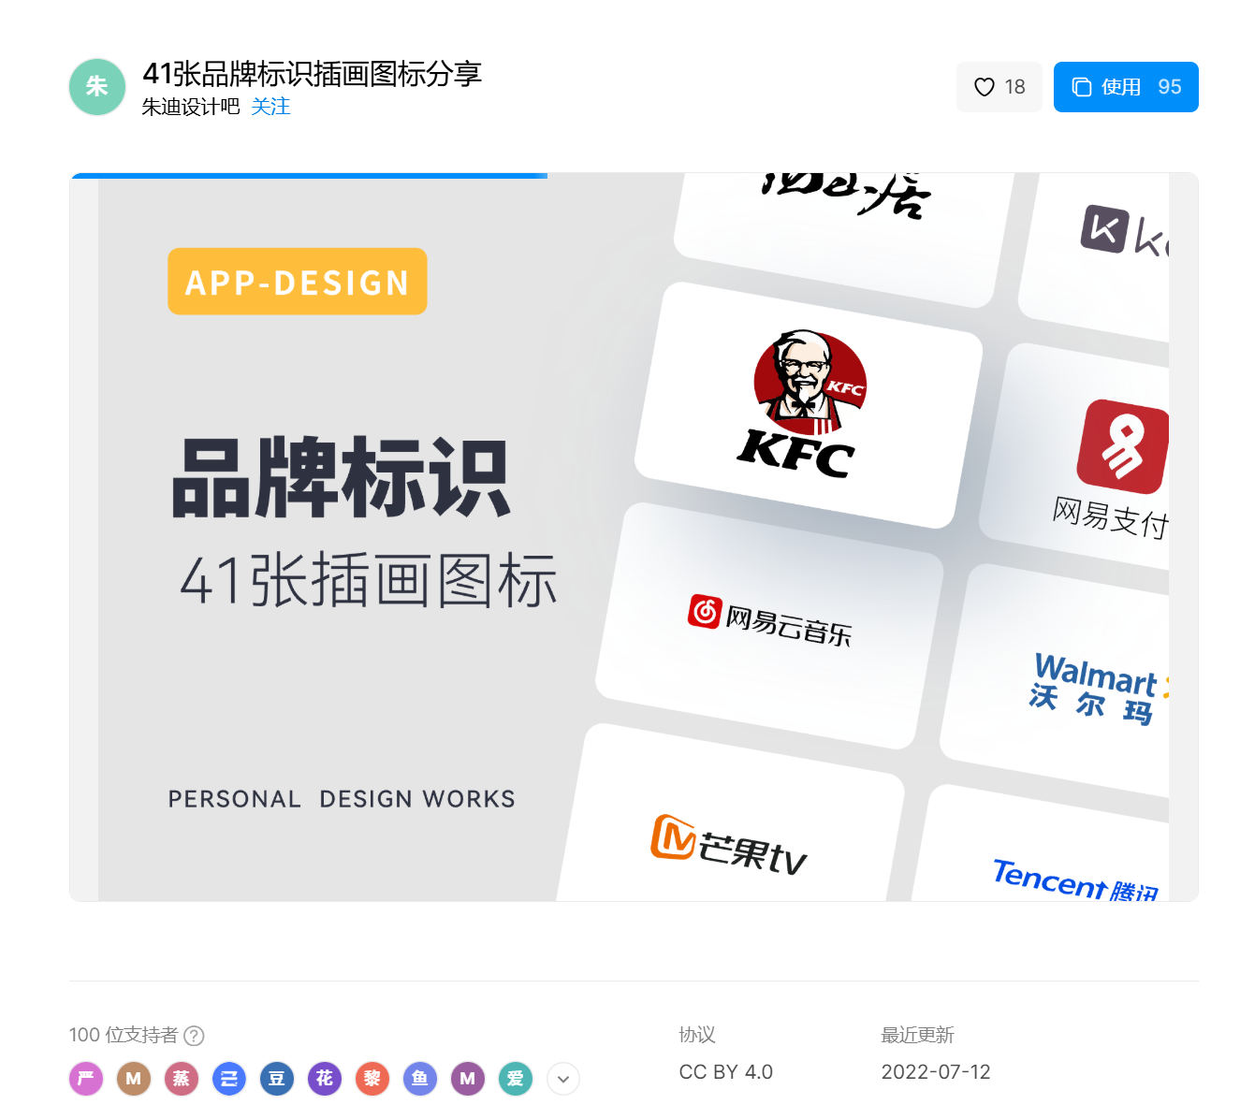Viewport: 1240px width, 1119px height.
Task: Open the purple M supporter avatar
Action: pos(468,1079)
